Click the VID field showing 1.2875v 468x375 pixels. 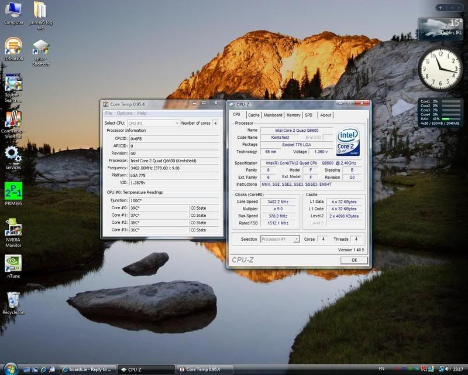[x=174, y=183]
